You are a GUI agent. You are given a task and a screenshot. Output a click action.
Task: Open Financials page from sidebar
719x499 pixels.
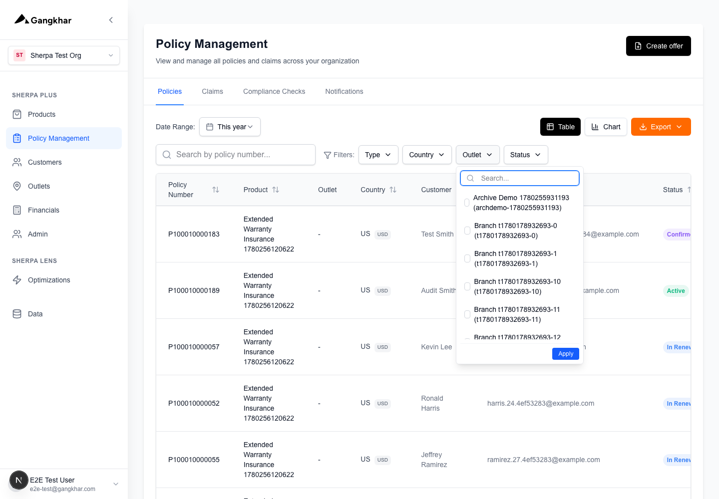pos(64,210)
